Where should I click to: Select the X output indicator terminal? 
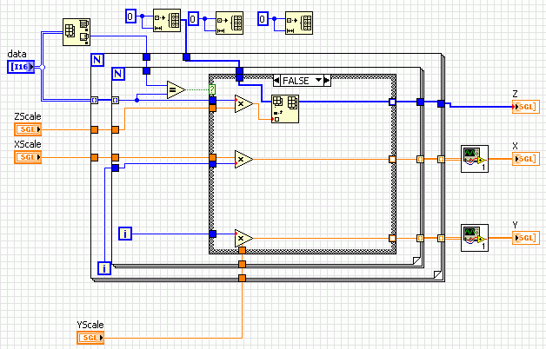[526, 159]
